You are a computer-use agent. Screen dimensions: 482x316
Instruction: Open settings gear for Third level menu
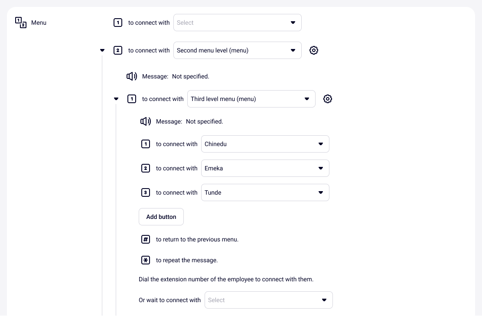tap(328, 99)
